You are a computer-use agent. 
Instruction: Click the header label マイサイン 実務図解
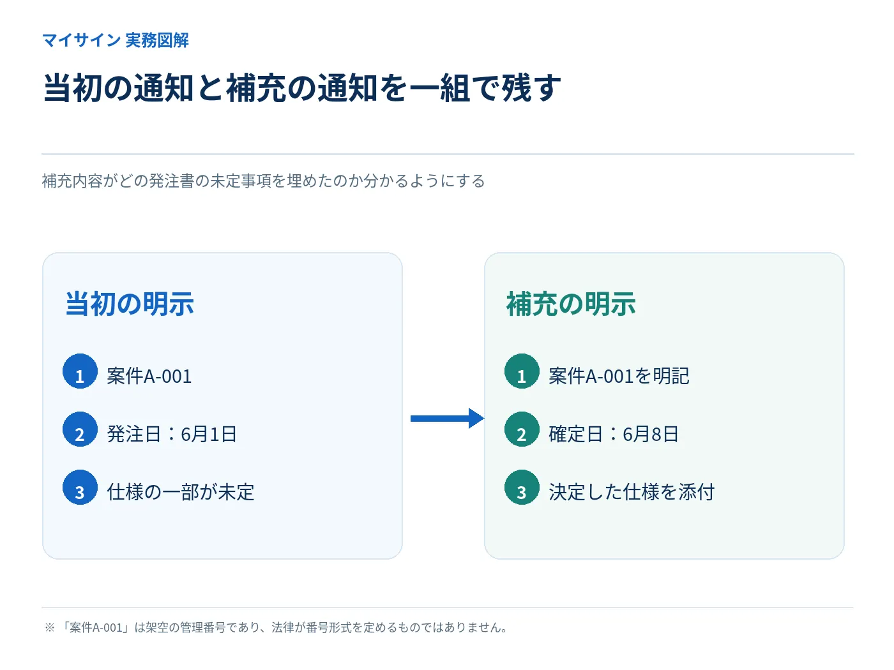(116, 40)
